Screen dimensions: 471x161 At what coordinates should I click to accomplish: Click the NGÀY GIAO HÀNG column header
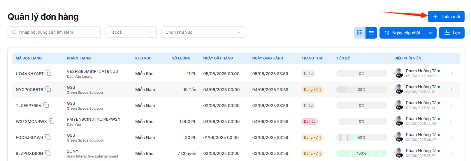tap(268, 58)
